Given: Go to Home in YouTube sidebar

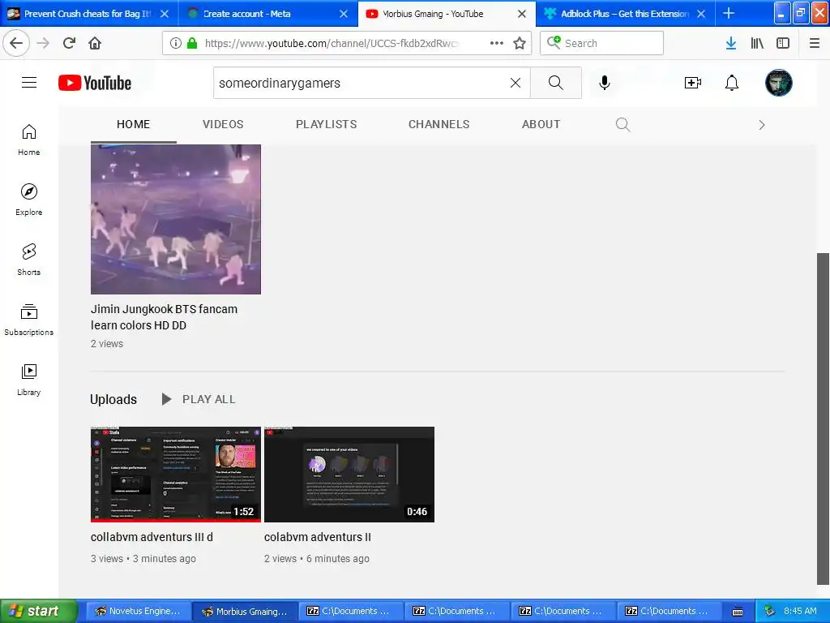Looking at the screenshot, I should tap(29, 140).
